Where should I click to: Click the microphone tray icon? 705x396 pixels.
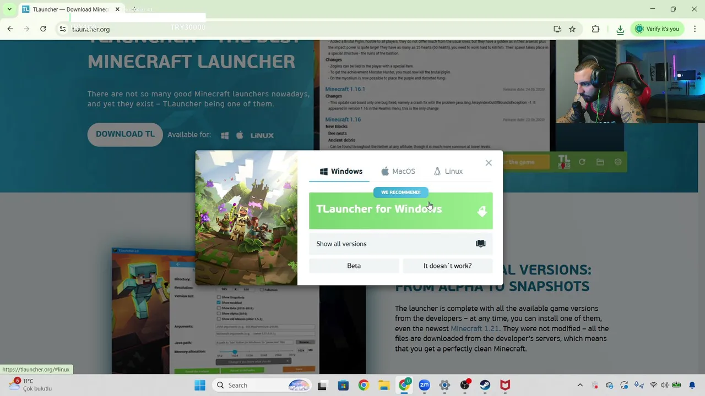pos(639,385)
